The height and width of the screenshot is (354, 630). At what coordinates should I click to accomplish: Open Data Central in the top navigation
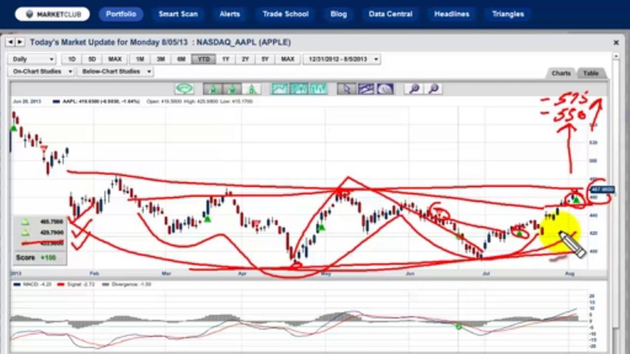click(x=391, y=14)
